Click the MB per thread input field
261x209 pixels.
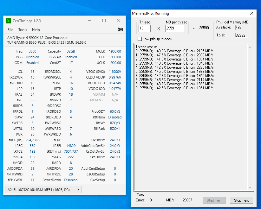point(175,28)
